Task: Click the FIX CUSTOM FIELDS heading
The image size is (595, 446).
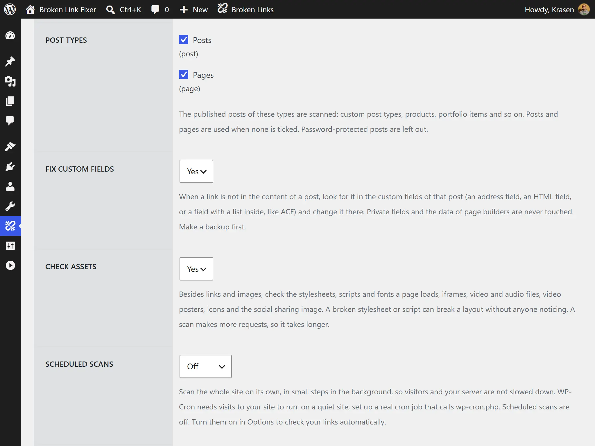Action: click(80, 169)
